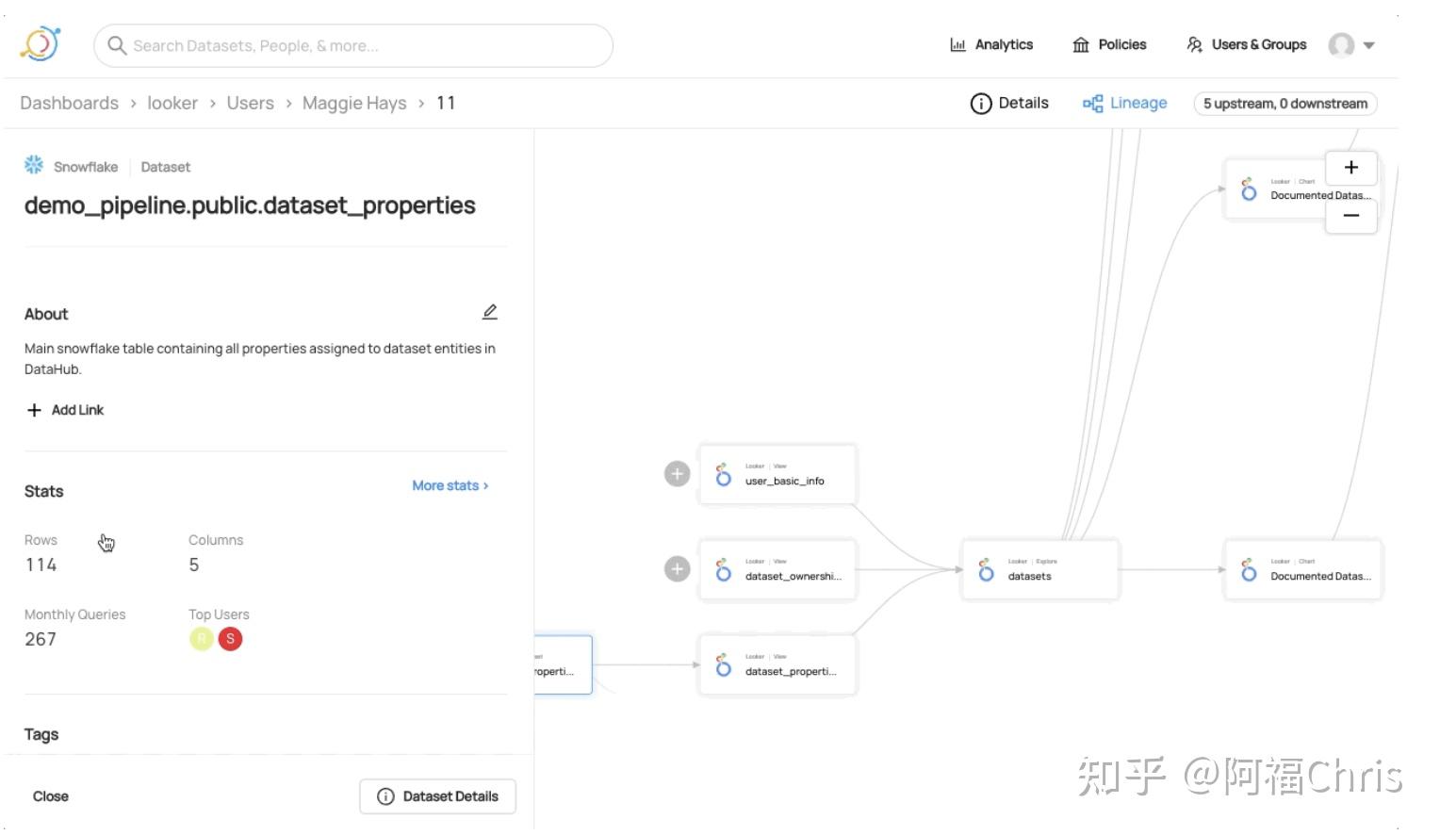Zoom in on the lineage graph with the plus control

click(x=1350, y=168)
